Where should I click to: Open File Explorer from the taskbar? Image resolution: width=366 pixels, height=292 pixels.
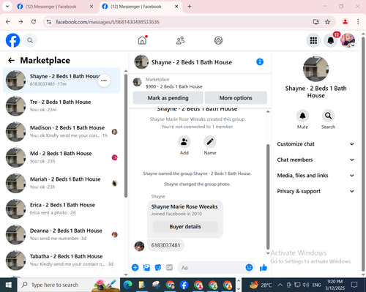click(142, 285)
